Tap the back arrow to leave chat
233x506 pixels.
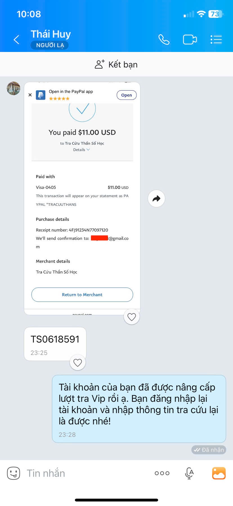(17, 40)
